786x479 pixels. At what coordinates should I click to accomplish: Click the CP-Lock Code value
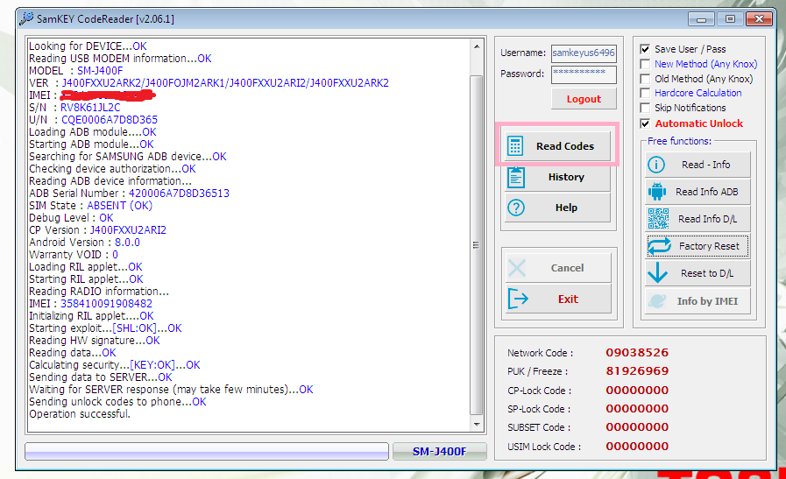pos(637,391)
